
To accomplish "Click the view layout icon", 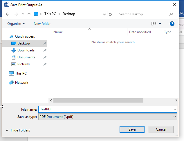I will 154,24.
